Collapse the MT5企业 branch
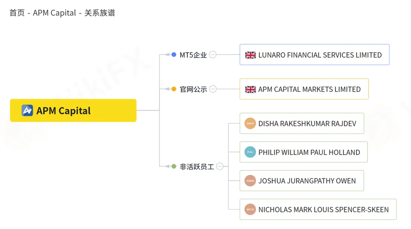The image size is (411, 229). tap(213, 54)
